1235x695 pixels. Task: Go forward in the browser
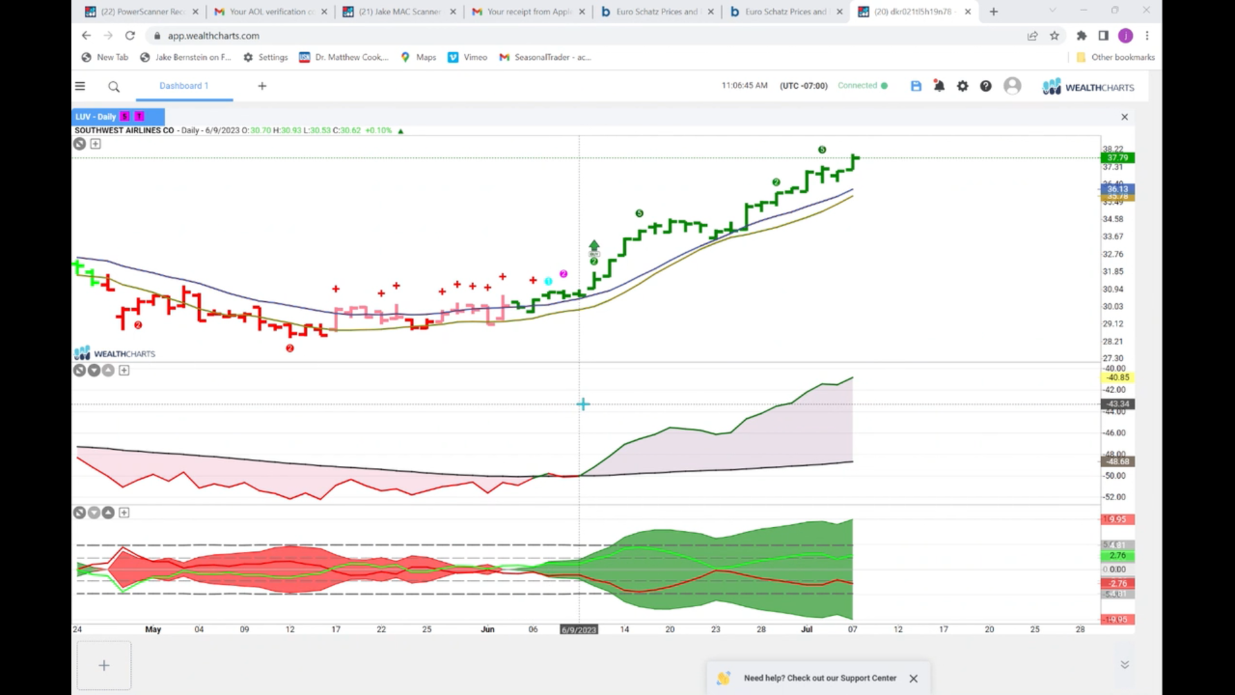click(108, 36)
